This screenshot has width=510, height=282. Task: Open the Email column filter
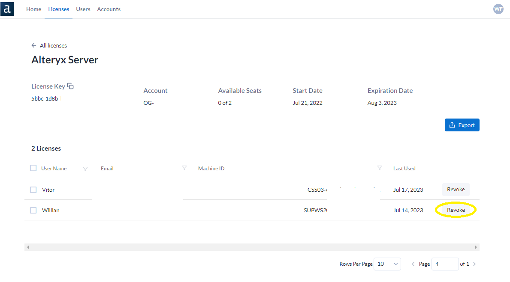click(184, 168)
